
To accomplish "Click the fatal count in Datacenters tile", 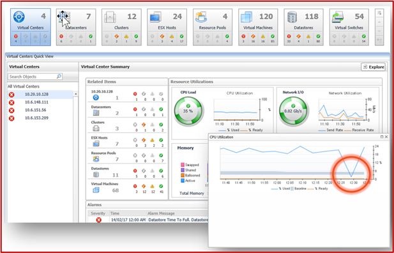I will click(61, 38).
